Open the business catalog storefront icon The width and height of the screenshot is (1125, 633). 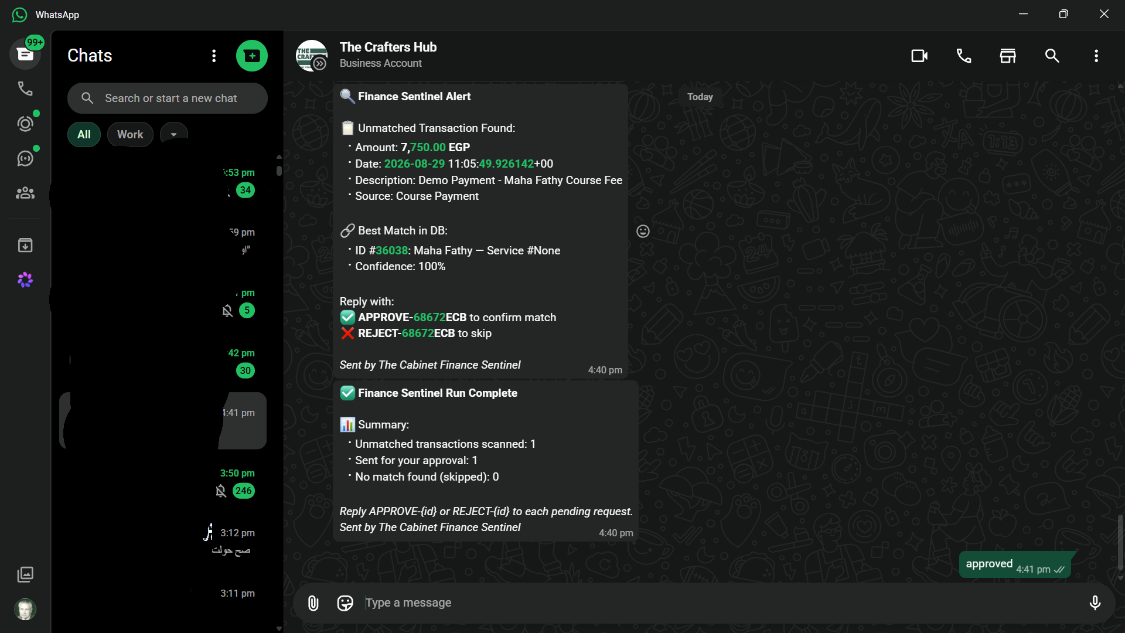point(1008,56)
